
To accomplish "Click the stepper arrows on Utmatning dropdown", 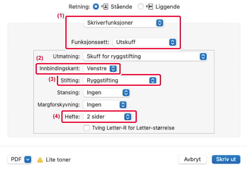I will (203, 56).
